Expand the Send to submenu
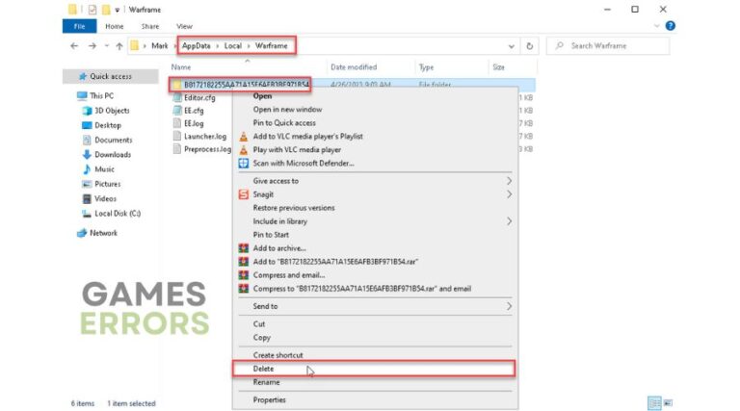Viewport: 740px width, 411px height. 375,306
